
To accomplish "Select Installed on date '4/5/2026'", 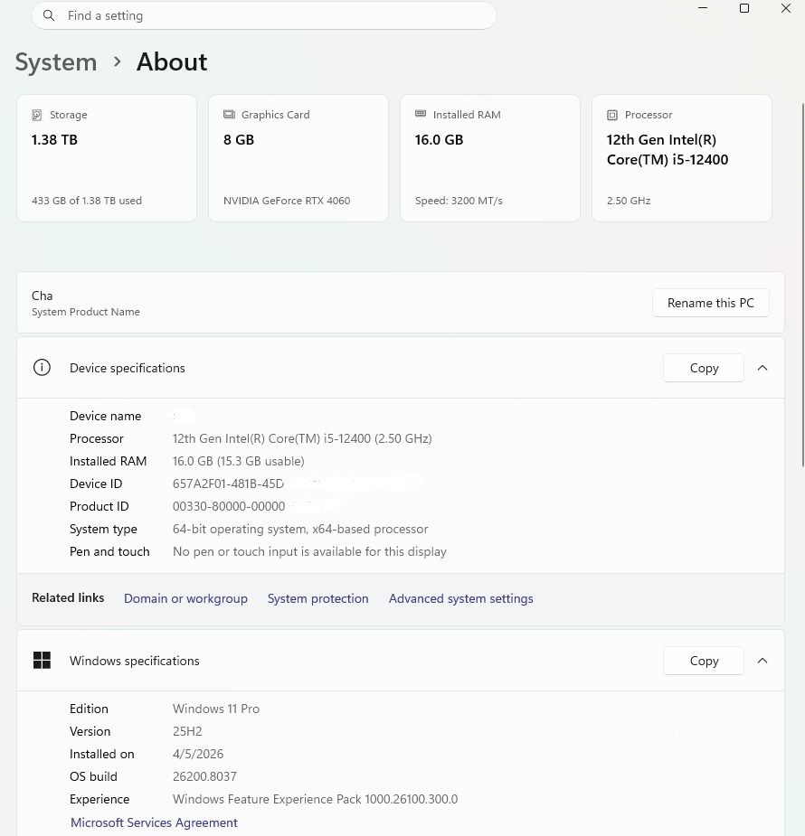I will [198, 754].
